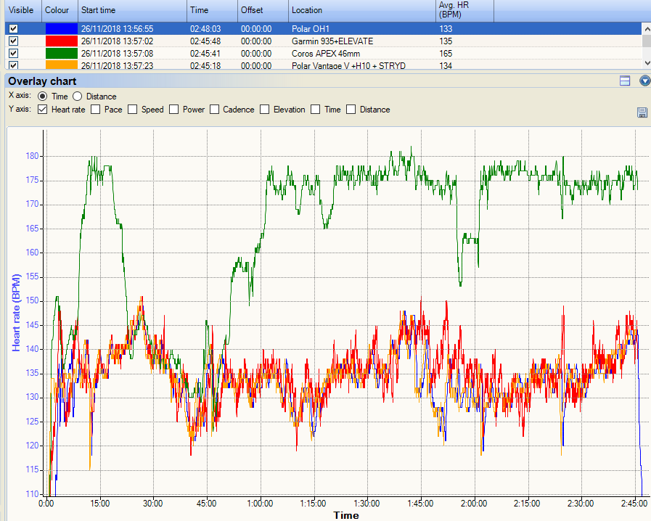Click the list scrollbar down arrow
This screenshot has height=521, width=651.
click(647, 63)
